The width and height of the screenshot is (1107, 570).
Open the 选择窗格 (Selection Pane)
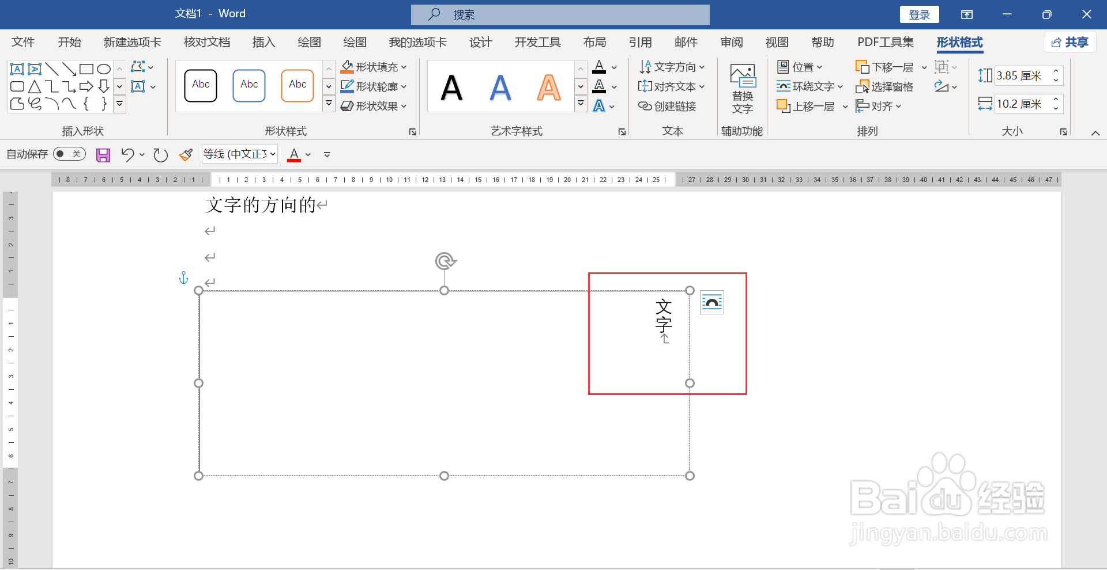coord(886,86)
